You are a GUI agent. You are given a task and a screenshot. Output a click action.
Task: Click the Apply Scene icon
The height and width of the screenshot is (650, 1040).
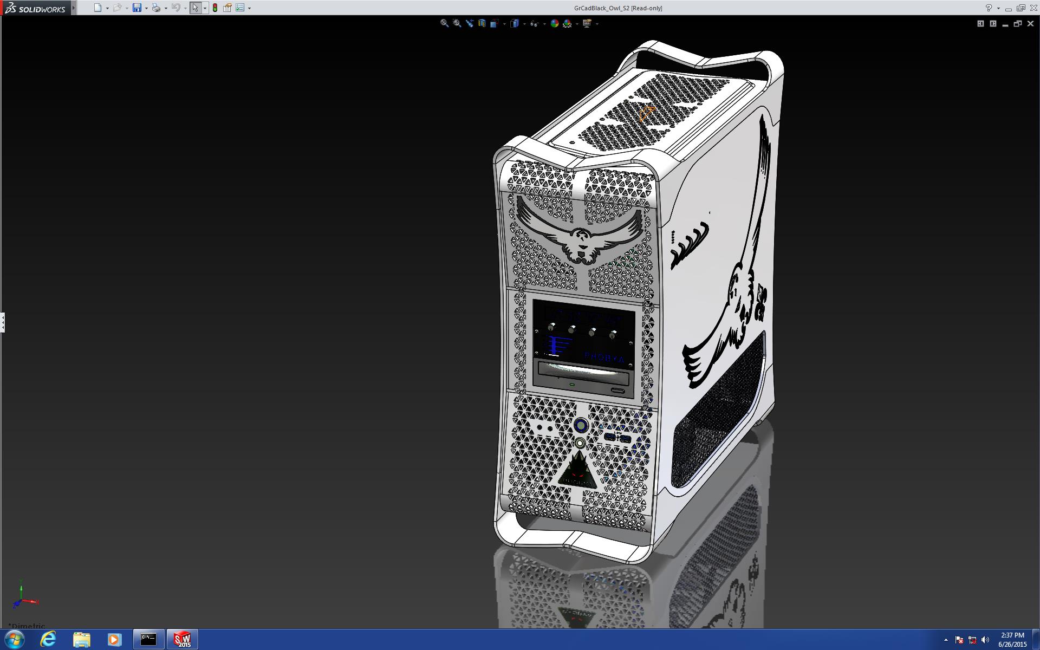coord(567,23)
